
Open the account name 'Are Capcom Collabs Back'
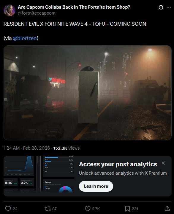(74, 7)
